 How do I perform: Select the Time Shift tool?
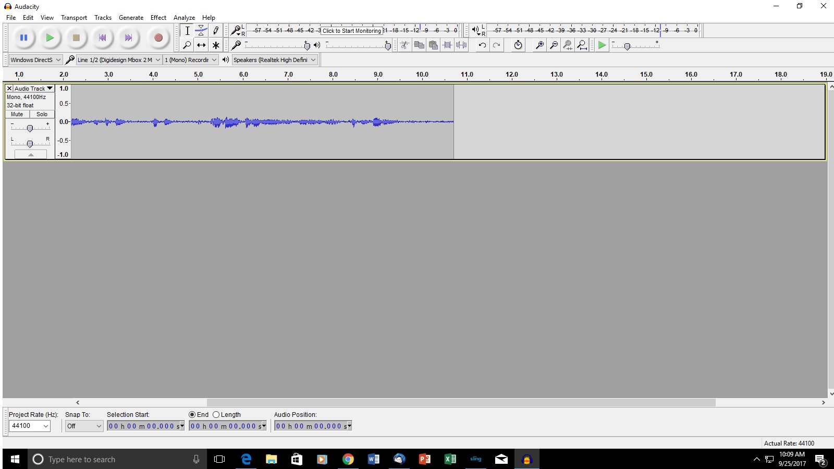click(x=201, y=45)
